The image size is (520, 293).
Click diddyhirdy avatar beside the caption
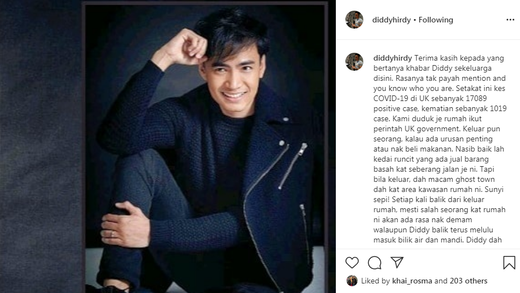(x=354, y=62)
